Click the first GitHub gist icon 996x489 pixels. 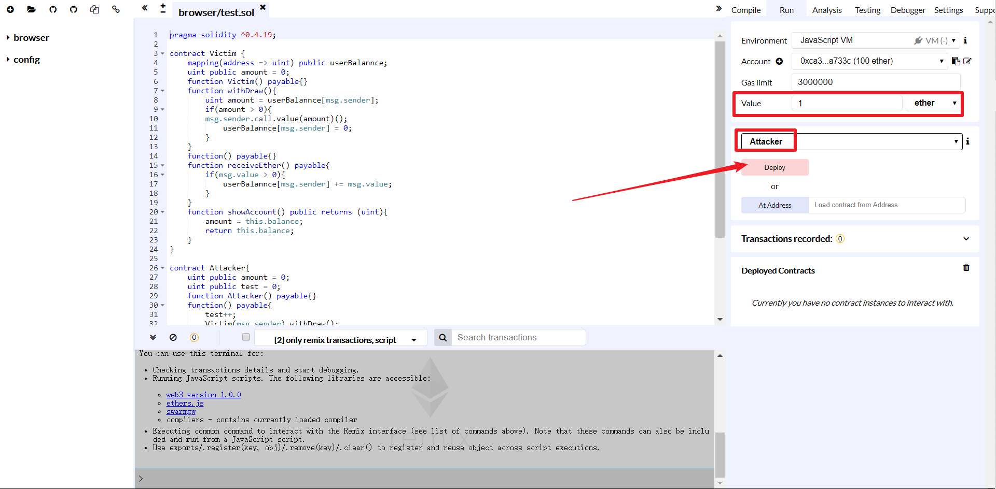tap(53, 9)
